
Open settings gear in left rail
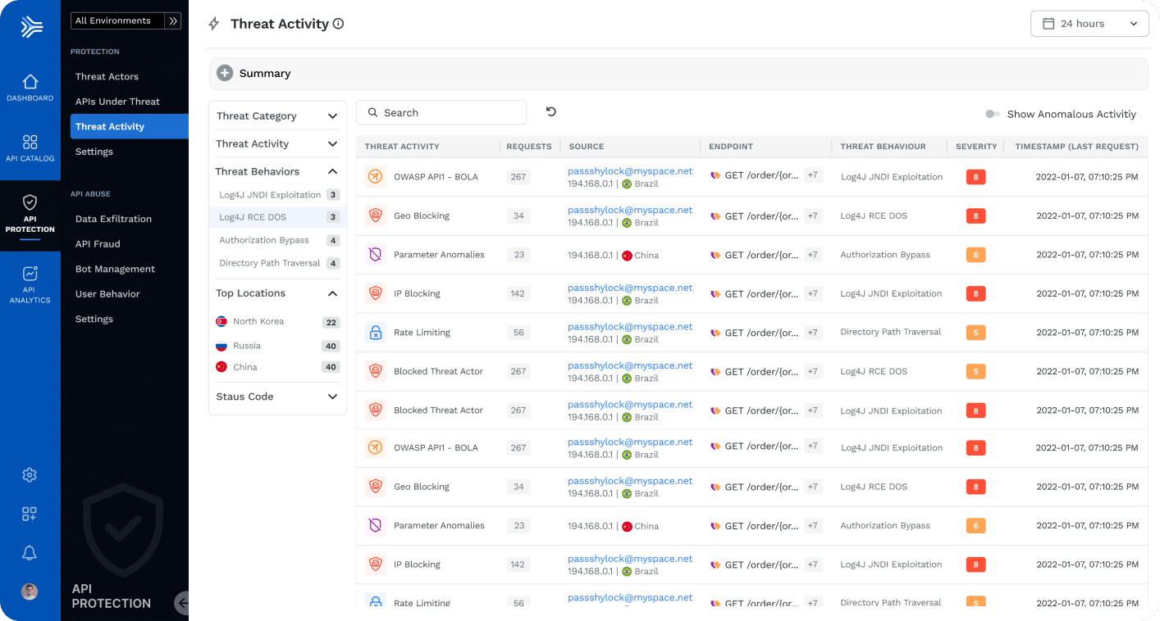(x=30, y=475)
